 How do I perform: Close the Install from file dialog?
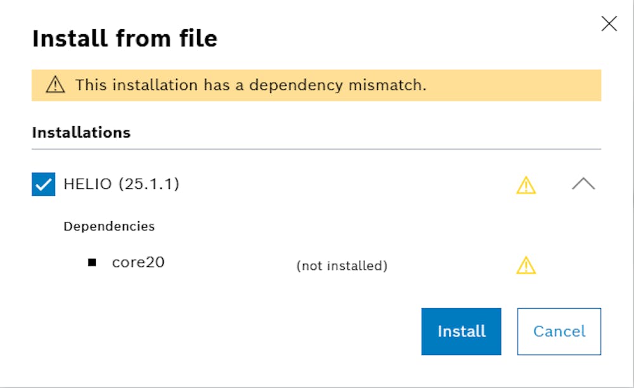(609, 24)
